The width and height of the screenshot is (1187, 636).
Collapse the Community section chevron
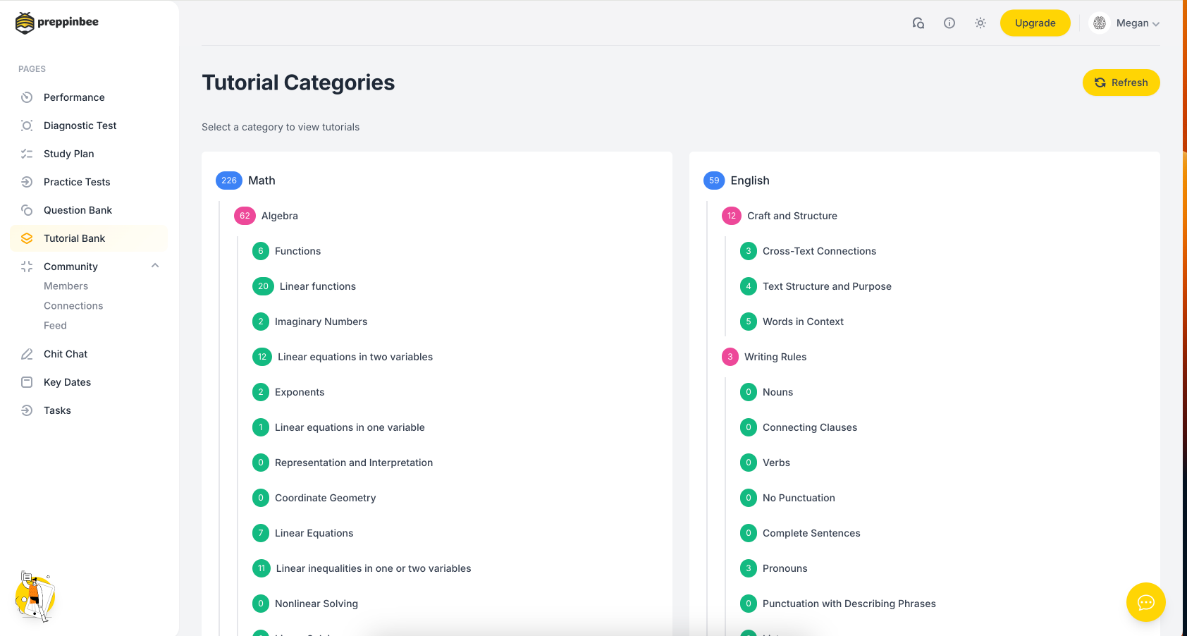(x=155, y=266)
